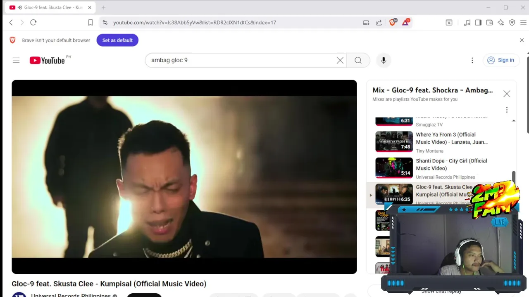Click Set as default browser button

click(117, 40)
